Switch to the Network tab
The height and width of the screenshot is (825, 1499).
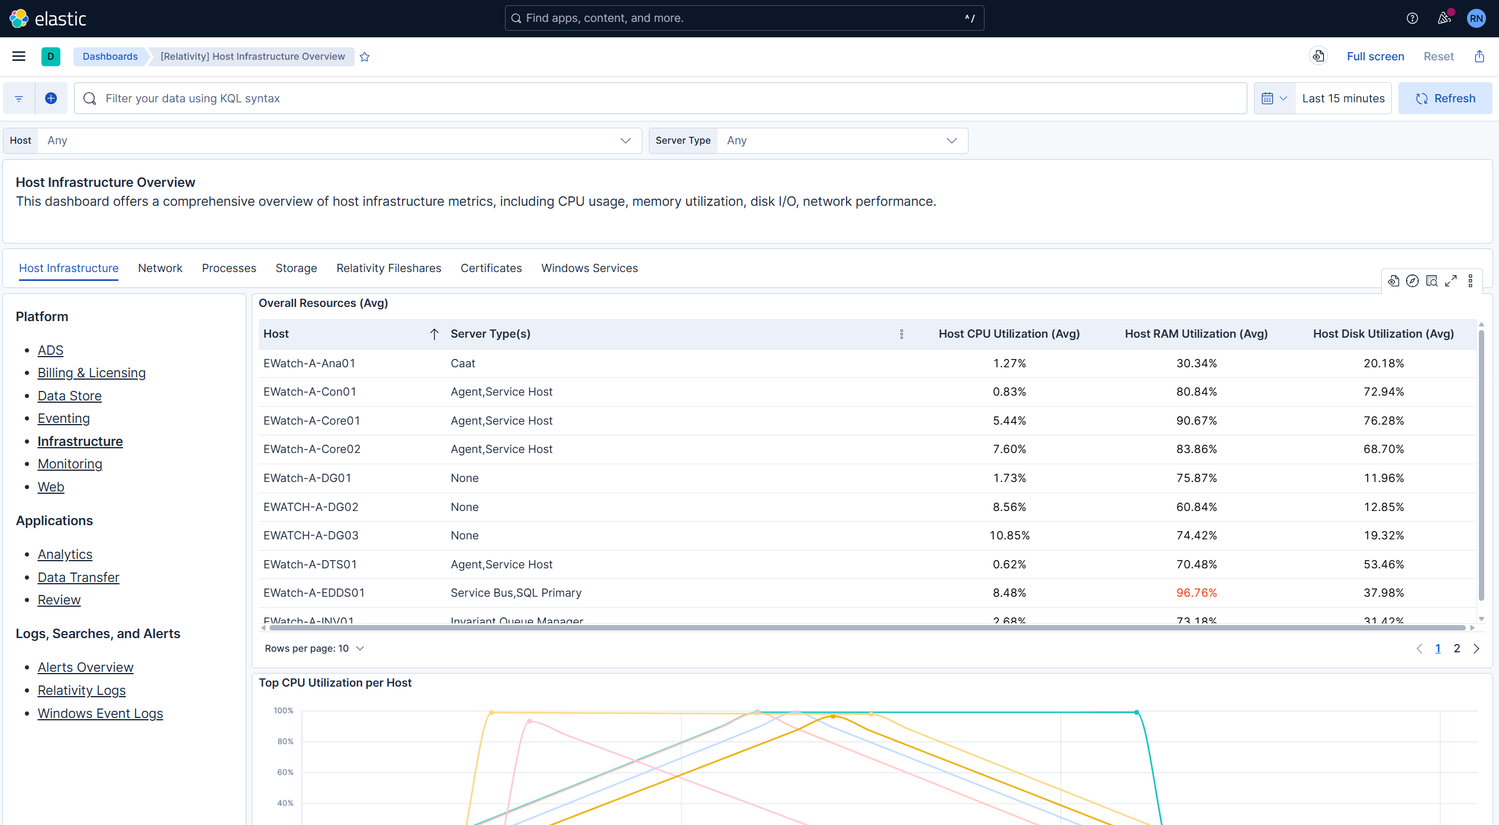click(160, 268)
